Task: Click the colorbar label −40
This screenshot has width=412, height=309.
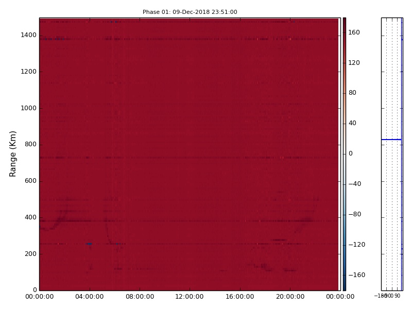Action: tap(355, 184)
